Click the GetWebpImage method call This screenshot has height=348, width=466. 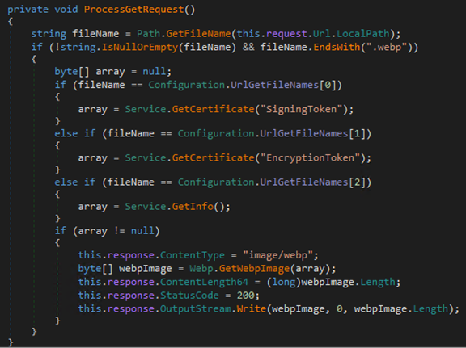coord(254,269)
